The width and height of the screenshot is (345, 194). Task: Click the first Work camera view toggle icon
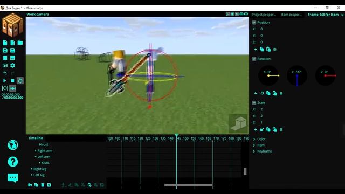point(227,14)
